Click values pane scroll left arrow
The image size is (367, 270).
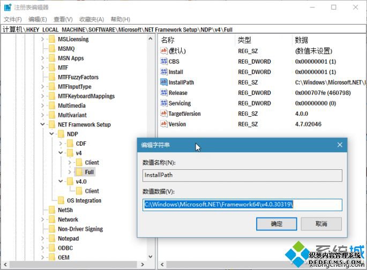coord(162,265)
